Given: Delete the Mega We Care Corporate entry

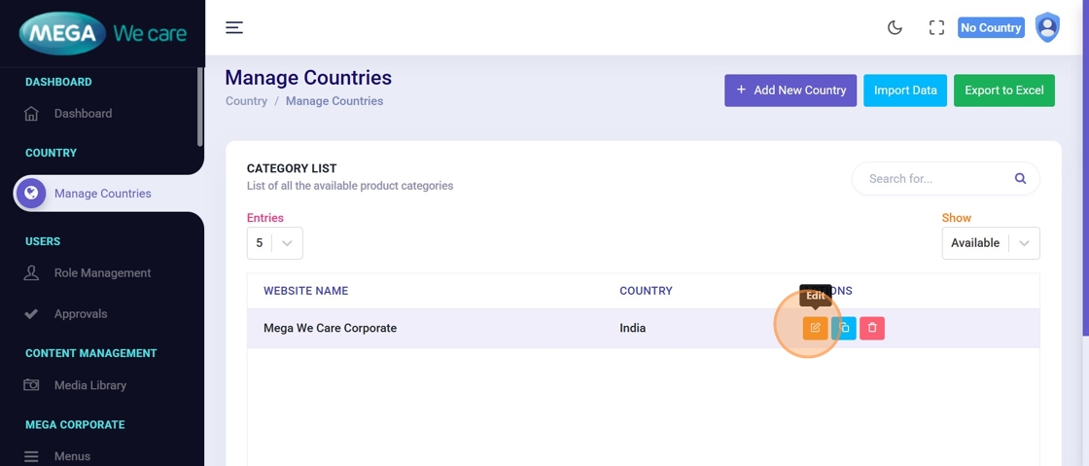Looking at the screenshot, I should [x=872, y=328].
